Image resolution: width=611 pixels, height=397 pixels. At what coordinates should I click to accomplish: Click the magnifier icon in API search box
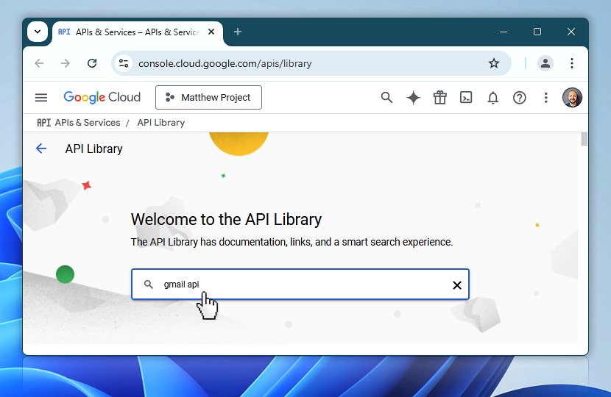[149, 284]
